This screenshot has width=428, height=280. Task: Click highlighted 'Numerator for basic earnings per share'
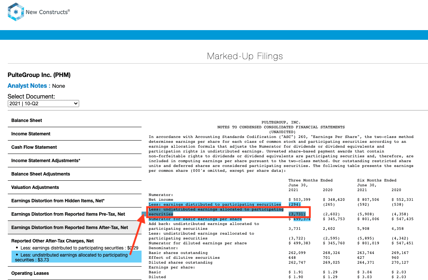(x=195, y=219)
